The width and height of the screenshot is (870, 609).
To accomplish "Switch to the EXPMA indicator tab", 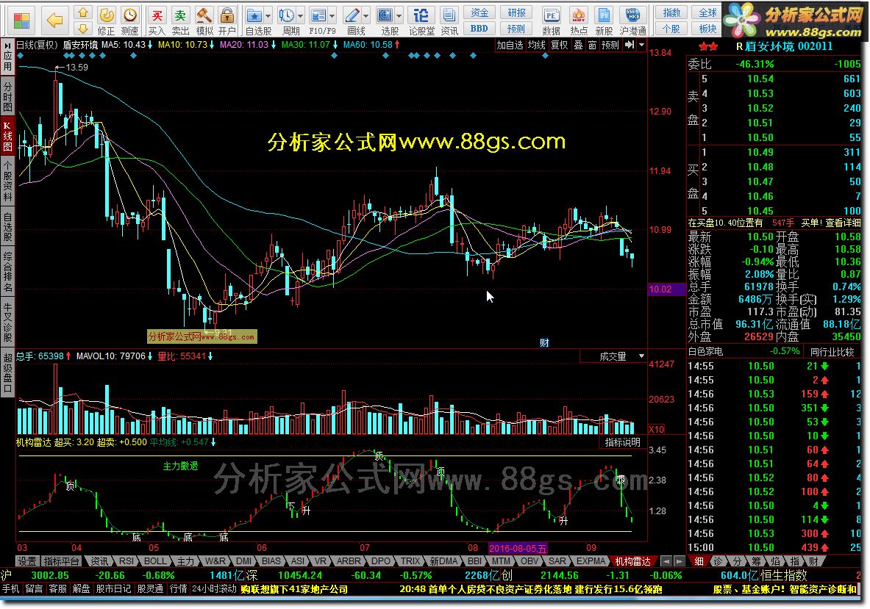I will 591,561.
